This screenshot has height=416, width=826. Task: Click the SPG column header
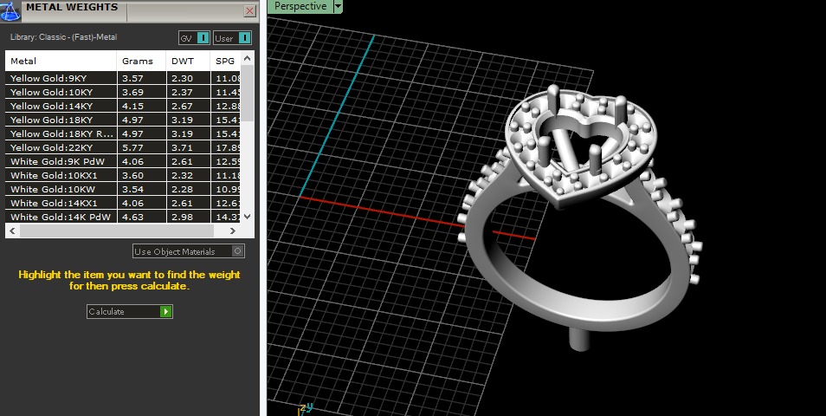[225, 62]
